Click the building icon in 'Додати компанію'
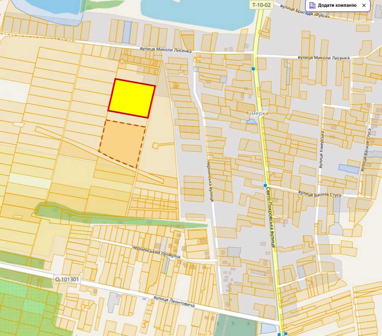The image size is (382, 336). click(312, 5)
